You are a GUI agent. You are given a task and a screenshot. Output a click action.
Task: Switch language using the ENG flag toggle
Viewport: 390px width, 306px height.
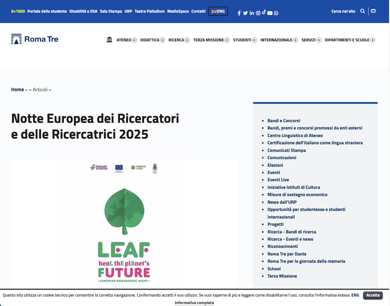(x=218, y=11)
